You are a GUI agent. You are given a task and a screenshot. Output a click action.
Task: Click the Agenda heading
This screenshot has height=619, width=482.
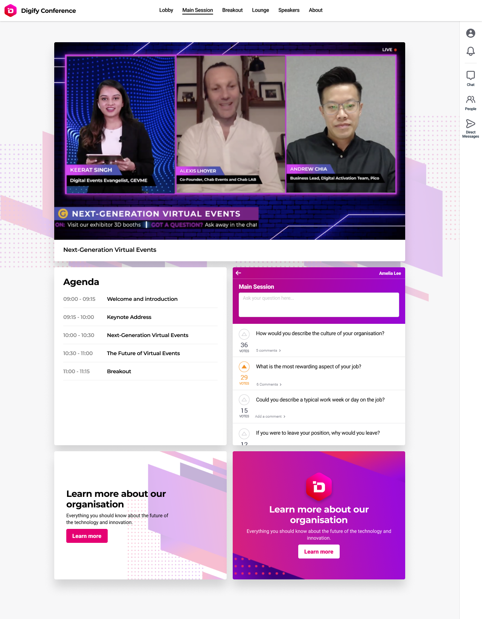[x=81, y=282]
